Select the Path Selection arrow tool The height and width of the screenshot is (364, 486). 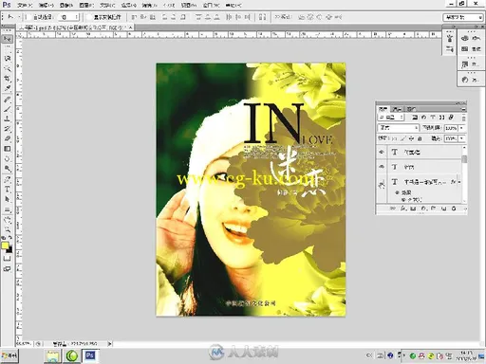coord(8,199)
